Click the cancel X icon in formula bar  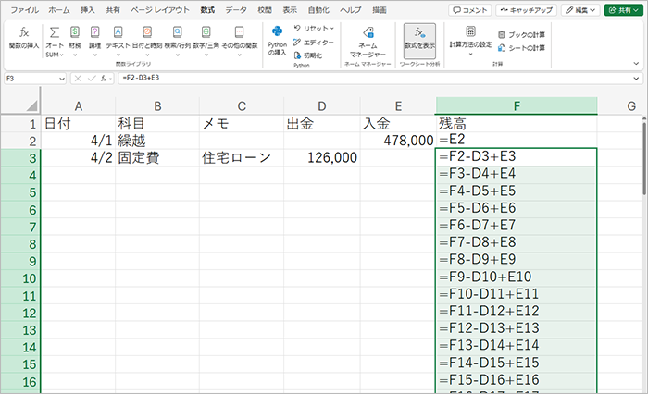pos(78,78)
